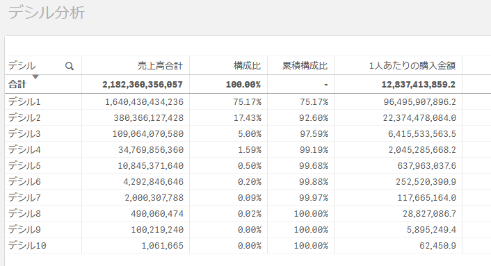The height and width of the screenshot is (266, 491).
Task: Click the value 2,000,307,788
Action: [x=154, y=198]
